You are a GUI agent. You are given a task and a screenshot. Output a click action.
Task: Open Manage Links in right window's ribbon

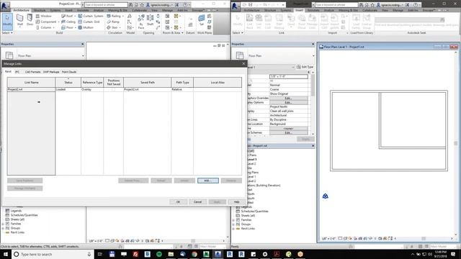point(312,22)
